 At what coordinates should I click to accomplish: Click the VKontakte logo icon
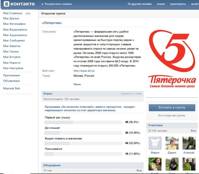tap(6, 4)
